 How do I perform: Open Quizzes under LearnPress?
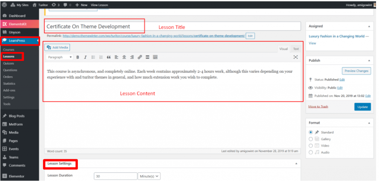[x=9, y=63]
